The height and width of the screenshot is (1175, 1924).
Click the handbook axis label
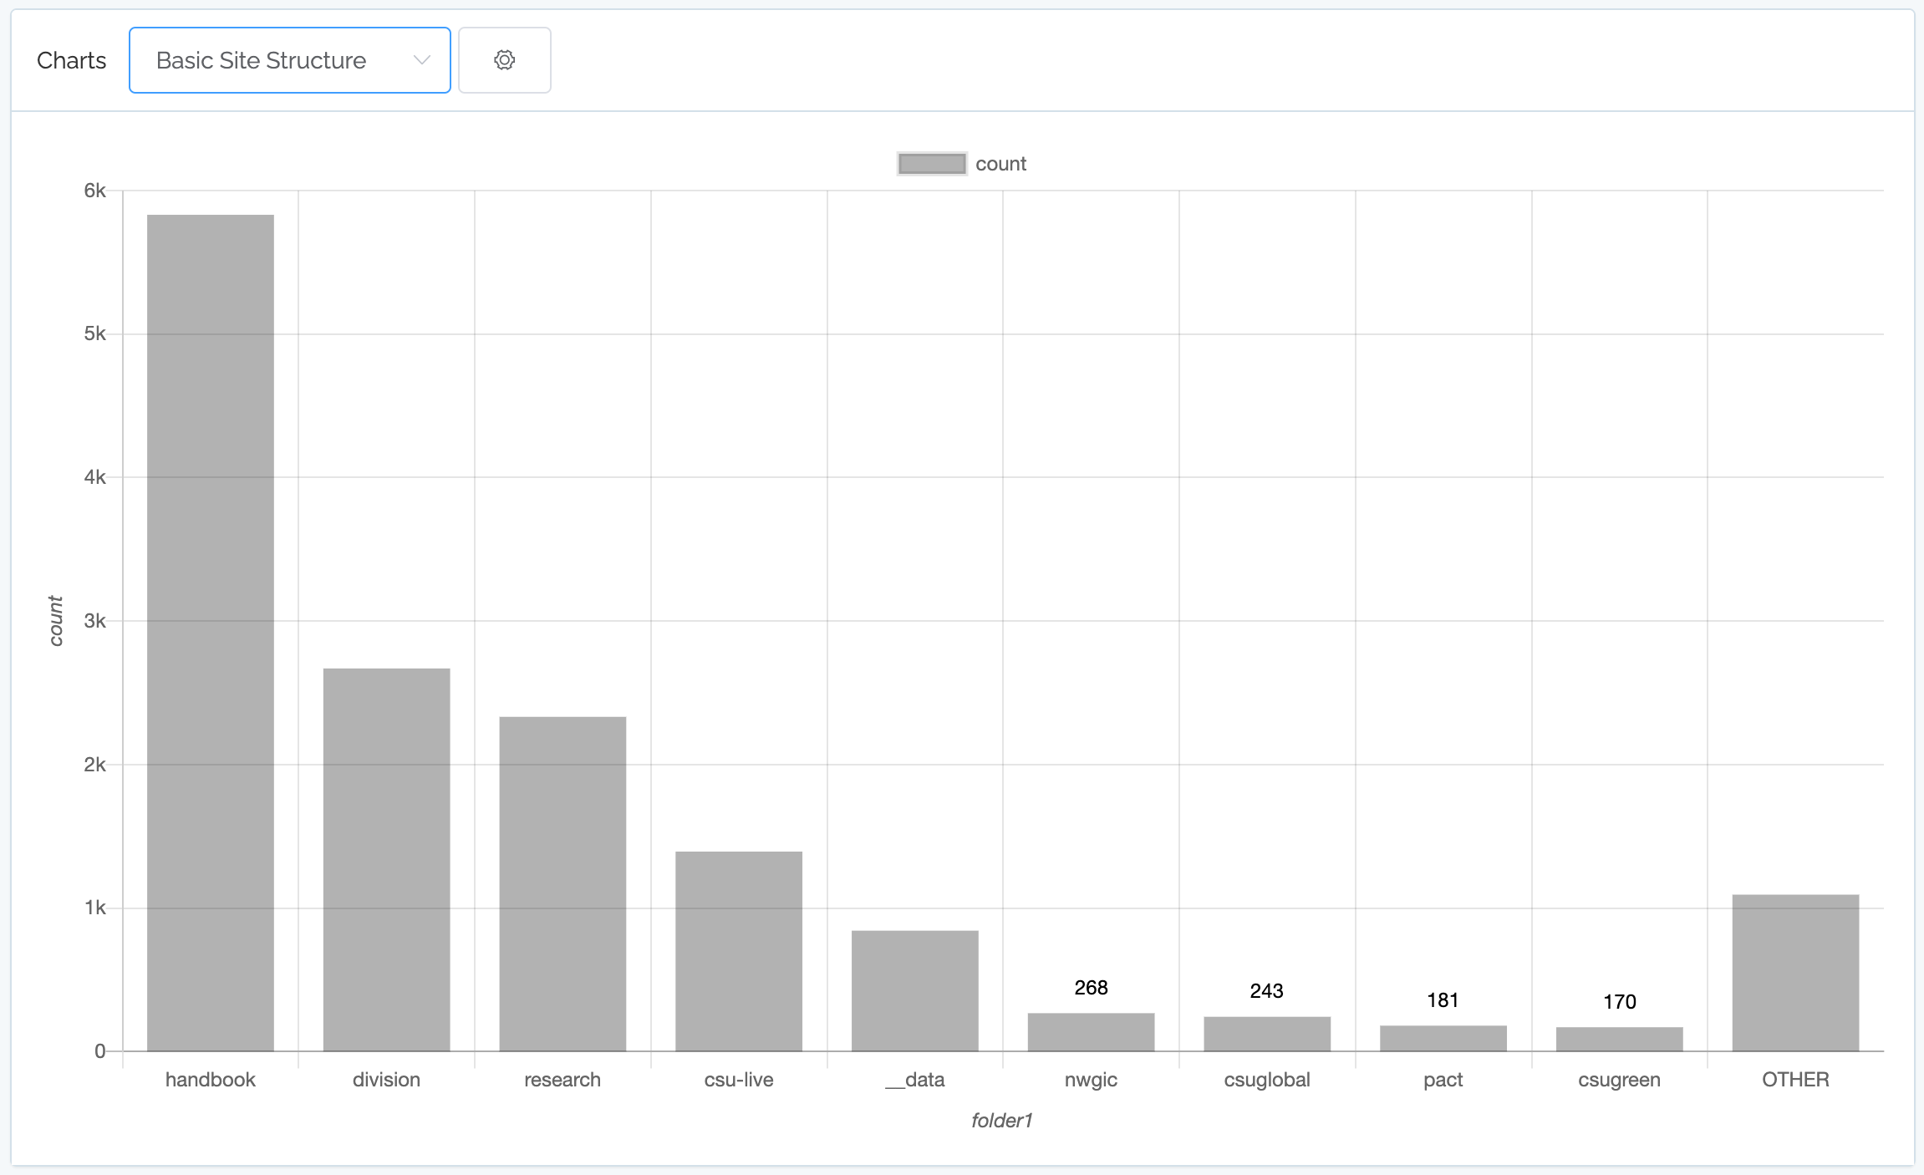pos(211,1080)
